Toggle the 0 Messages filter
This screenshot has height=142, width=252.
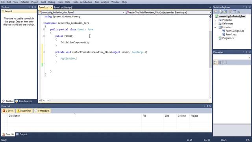tap(42, 111)
